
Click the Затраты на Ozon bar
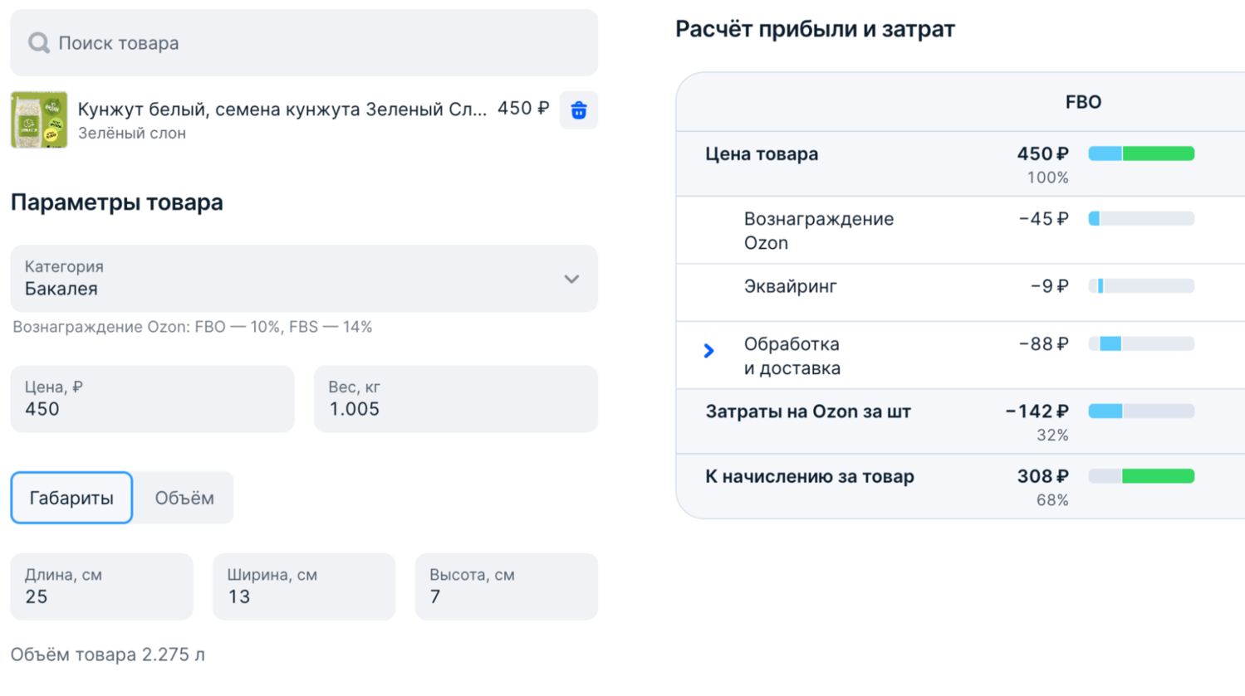tap(1141, 411)
